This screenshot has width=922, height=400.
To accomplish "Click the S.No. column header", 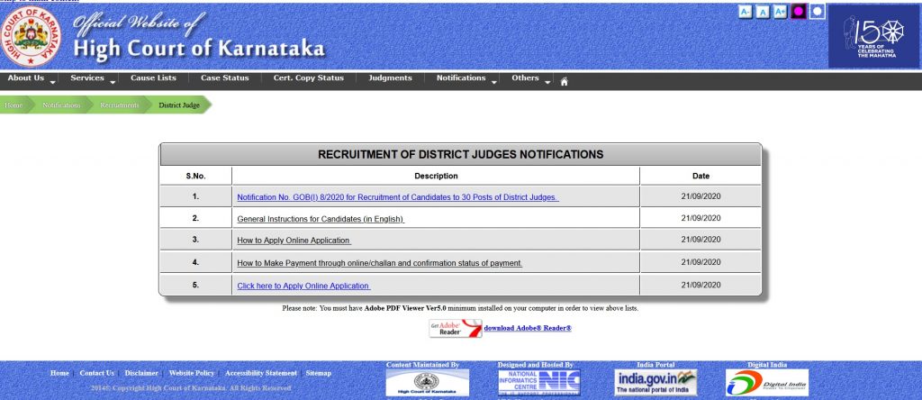I will click(x=195, y=176).
